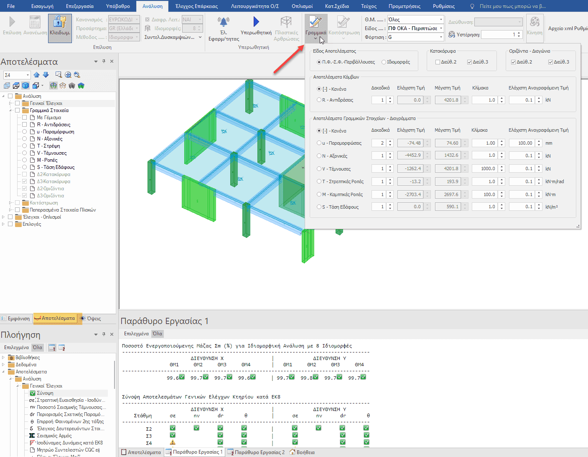Viewport: 588px width, 457px height.
Task: Click the Ελ. Εφαρμ/τητας bell icon
Action: point(224,22)
